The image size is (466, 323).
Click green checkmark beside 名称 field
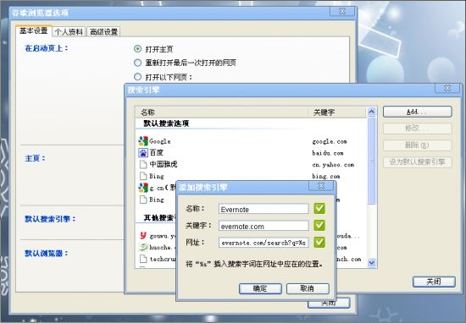(x=319, y=209)
